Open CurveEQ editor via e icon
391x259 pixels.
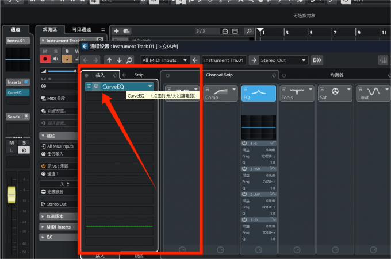[96, 86]
